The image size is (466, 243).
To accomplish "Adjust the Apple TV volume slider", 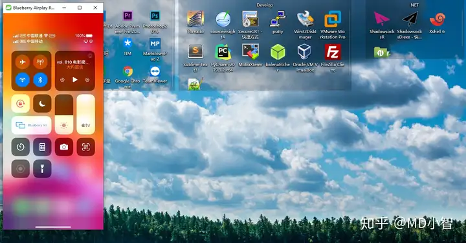I will pyautogui.click(x=85, y=115).
